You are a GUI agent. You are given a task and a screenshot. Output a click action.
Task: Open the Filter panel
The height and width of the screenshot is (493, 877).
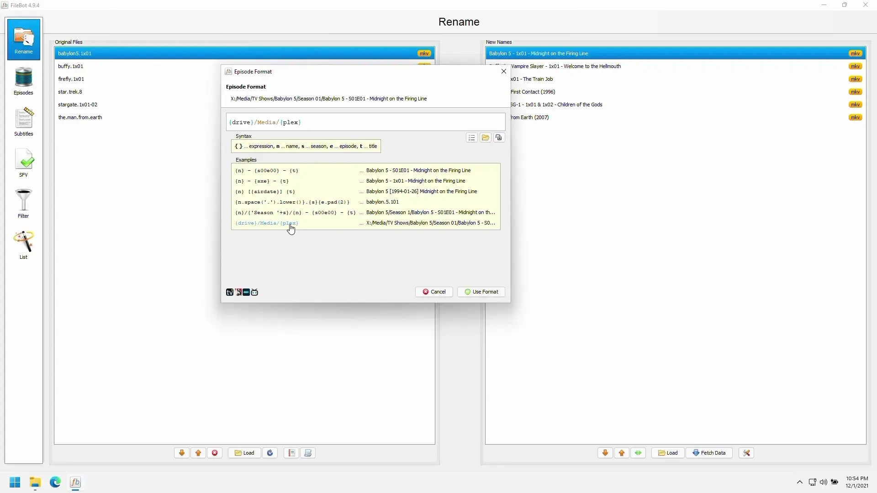pyautogui.click(x=23, y=204)
